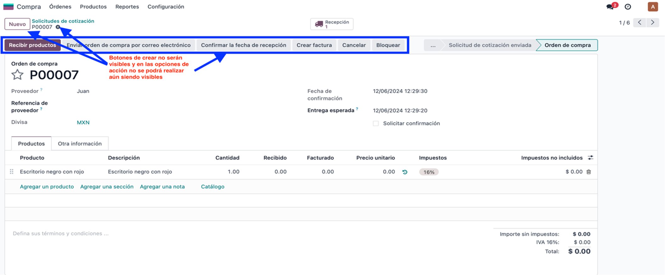The height and width of the screenshot is (275, 665).
Task: Expand the collapsed status steps ellipsis
Action: [433, 45]
